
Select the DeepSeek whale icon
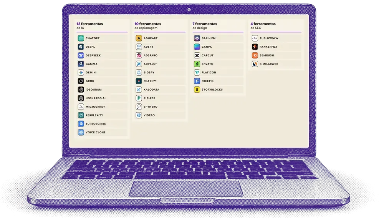81,55
